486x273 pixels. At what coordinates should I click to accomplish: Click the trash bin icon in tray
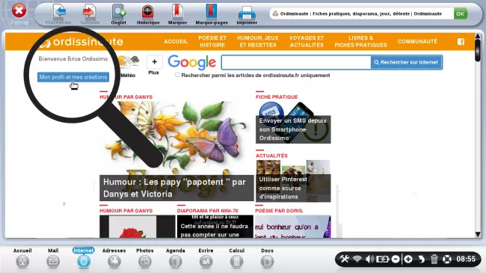[x=434, y=259]
